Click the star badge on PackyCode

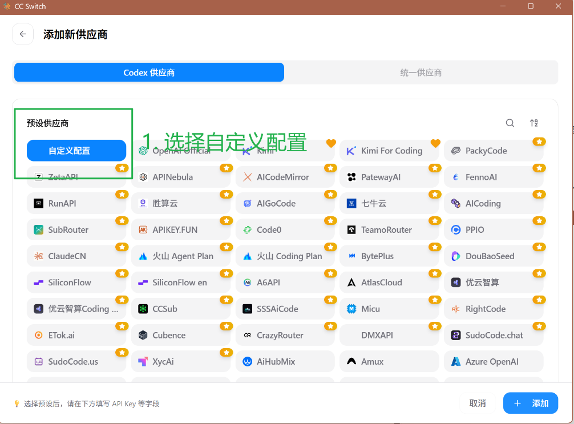click(539, 142)
